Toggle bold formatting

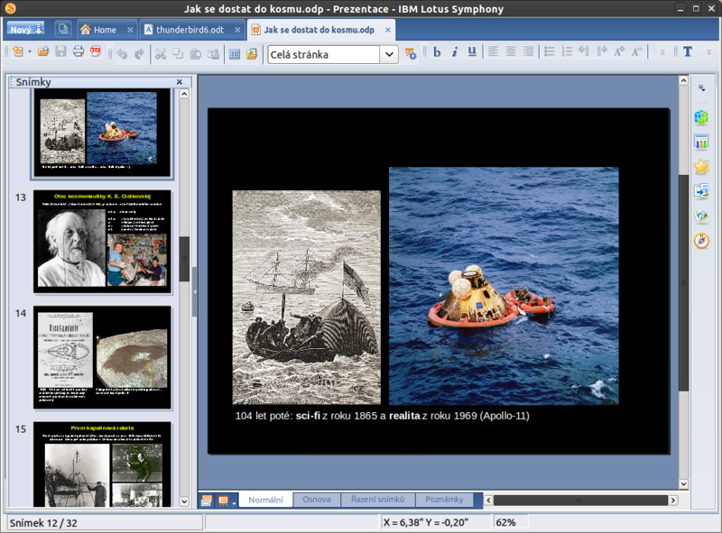coord(437,52)
